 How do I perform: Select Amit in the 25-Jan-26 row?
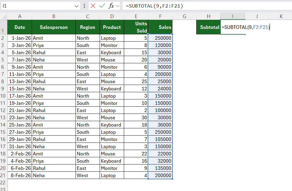[54, 125]
